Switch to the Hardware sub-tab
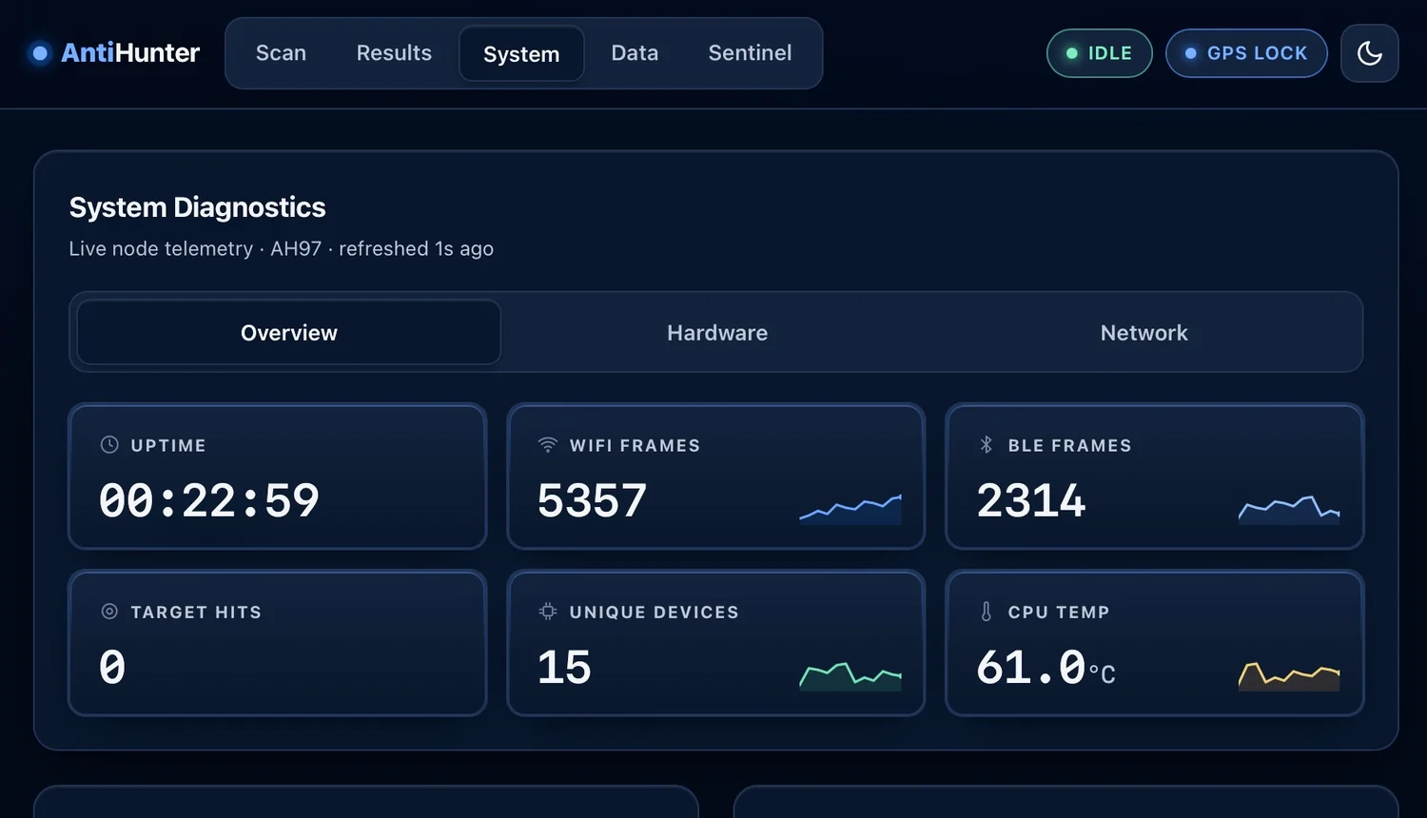The width and height of the screenshot is (1427, 818). click(x=717, y=333)
